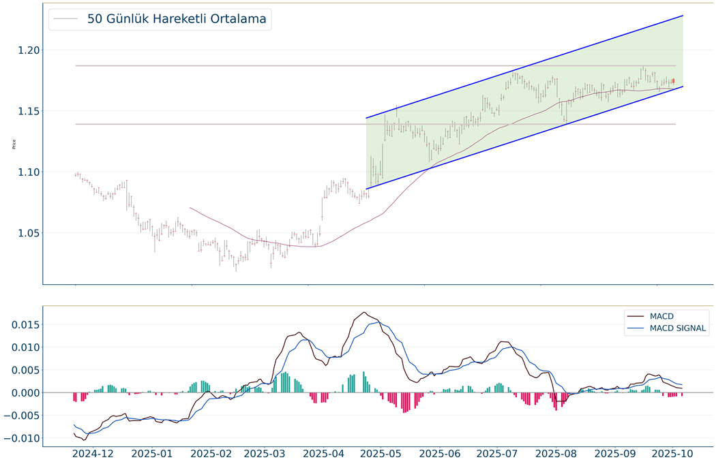Click the 2025-10 date axis label
This screenshot has height=462, width=716.
point(673,453)
